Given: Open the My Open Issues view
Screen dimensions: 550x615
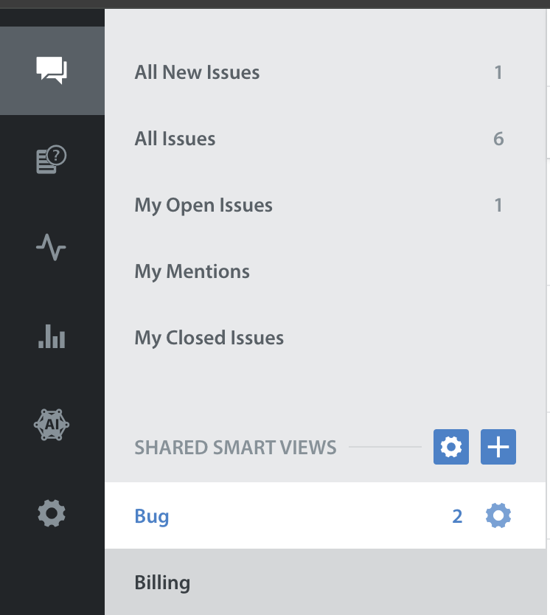Looking at the screenshot, I should [x=325, y=205].
